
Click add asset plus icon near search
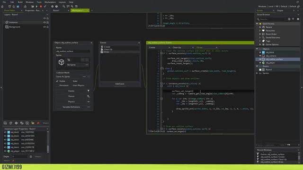pyautogui.click(x=289, y=19)
